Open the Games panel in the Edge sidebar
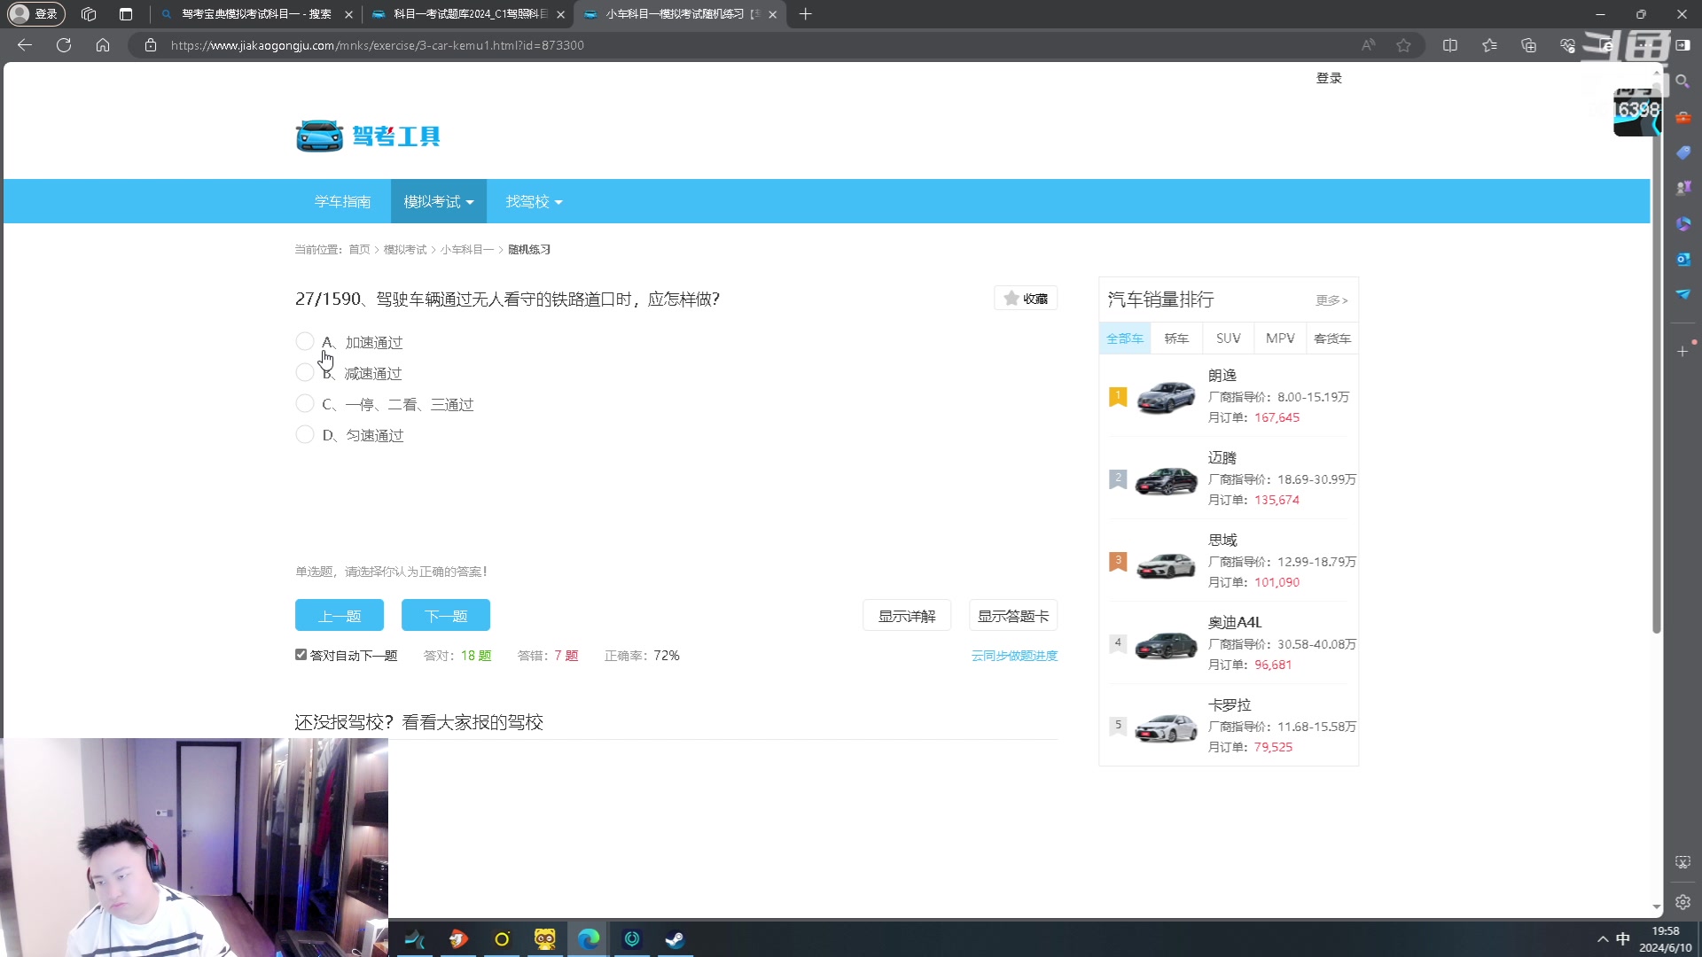This screenshot has width=1702, height=957. pyautogui.click(x=1683, y=187)
